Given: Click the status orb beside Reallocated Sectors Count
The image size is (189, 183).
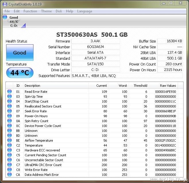Looking at the screenshot, I should (x=9, y=106).
